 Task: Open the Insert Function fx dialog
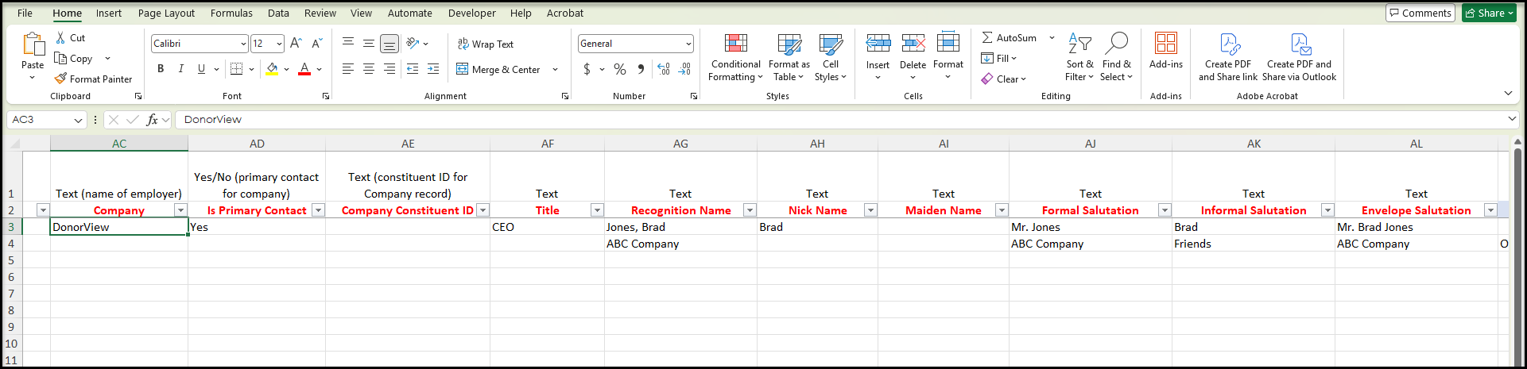point(152,120)
